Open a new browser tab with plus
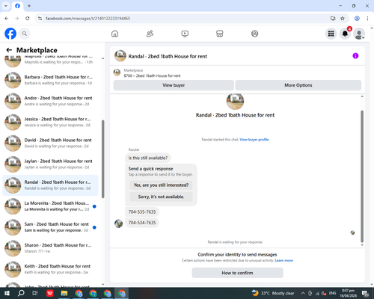Image resolution: width=374 pixels, height=299 pixels. 29,6
